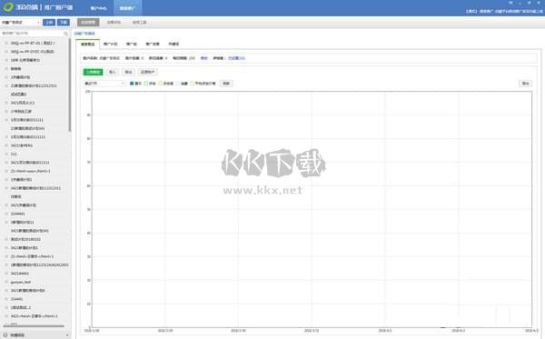This screenshot has height=339, width=545.
Task: Click the magnifier icon in plan search box
Action: coord(65,34)
